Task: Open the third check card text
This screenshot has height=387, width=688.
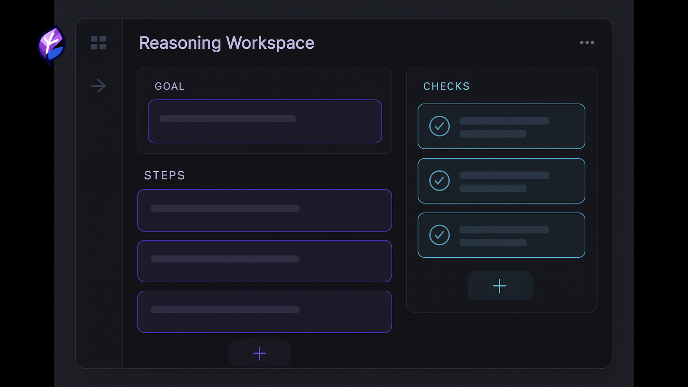Action: click(504, 236)
